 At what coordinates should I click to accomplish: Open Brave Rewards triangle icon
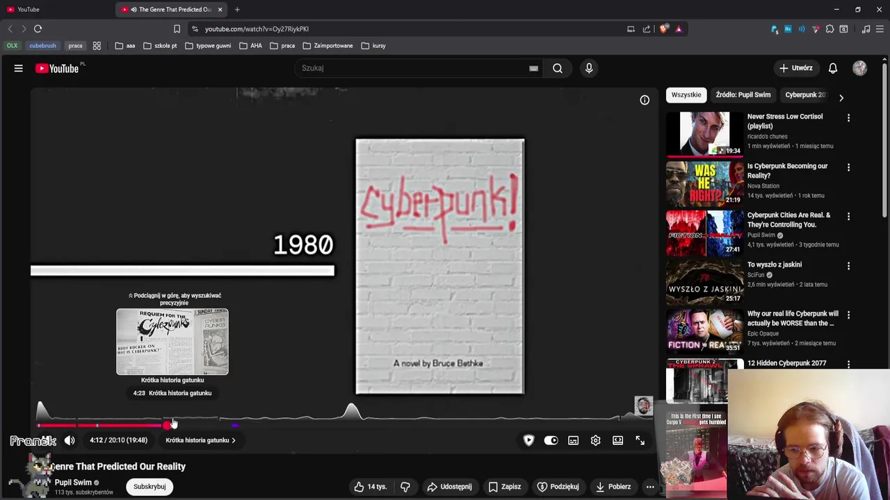[x=679, y=29]
